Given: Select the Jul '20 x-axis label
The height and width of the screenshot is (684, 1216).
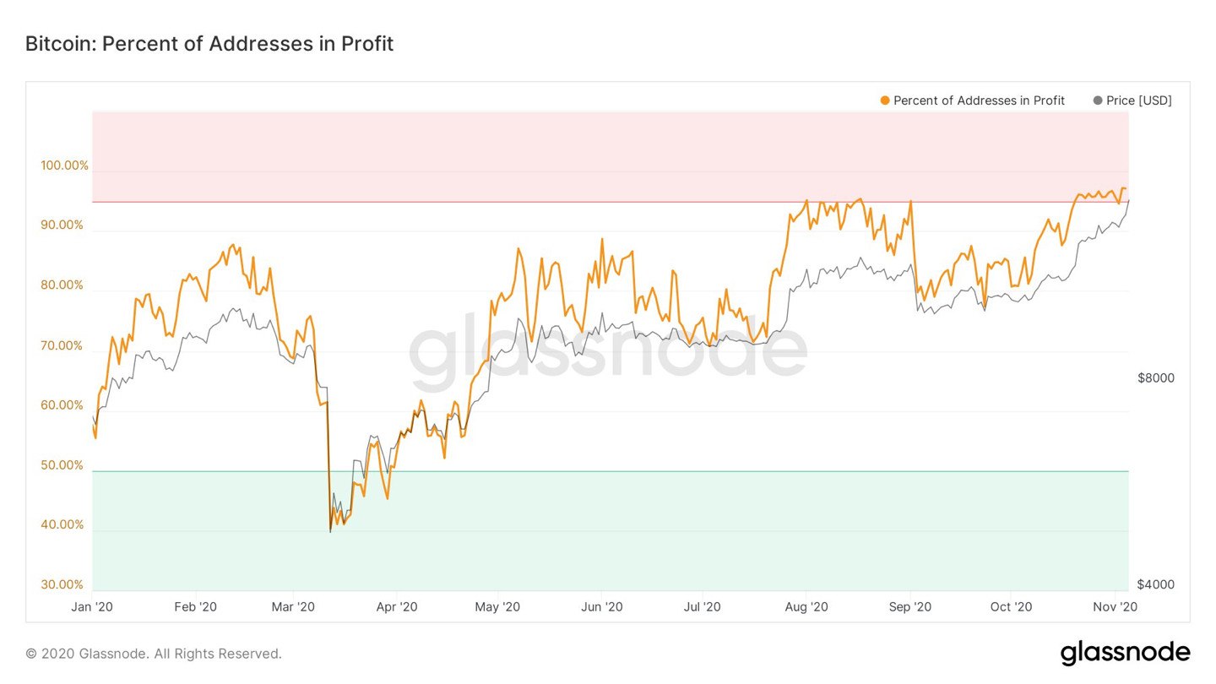Looking at the screenshot, I should 703,606.
